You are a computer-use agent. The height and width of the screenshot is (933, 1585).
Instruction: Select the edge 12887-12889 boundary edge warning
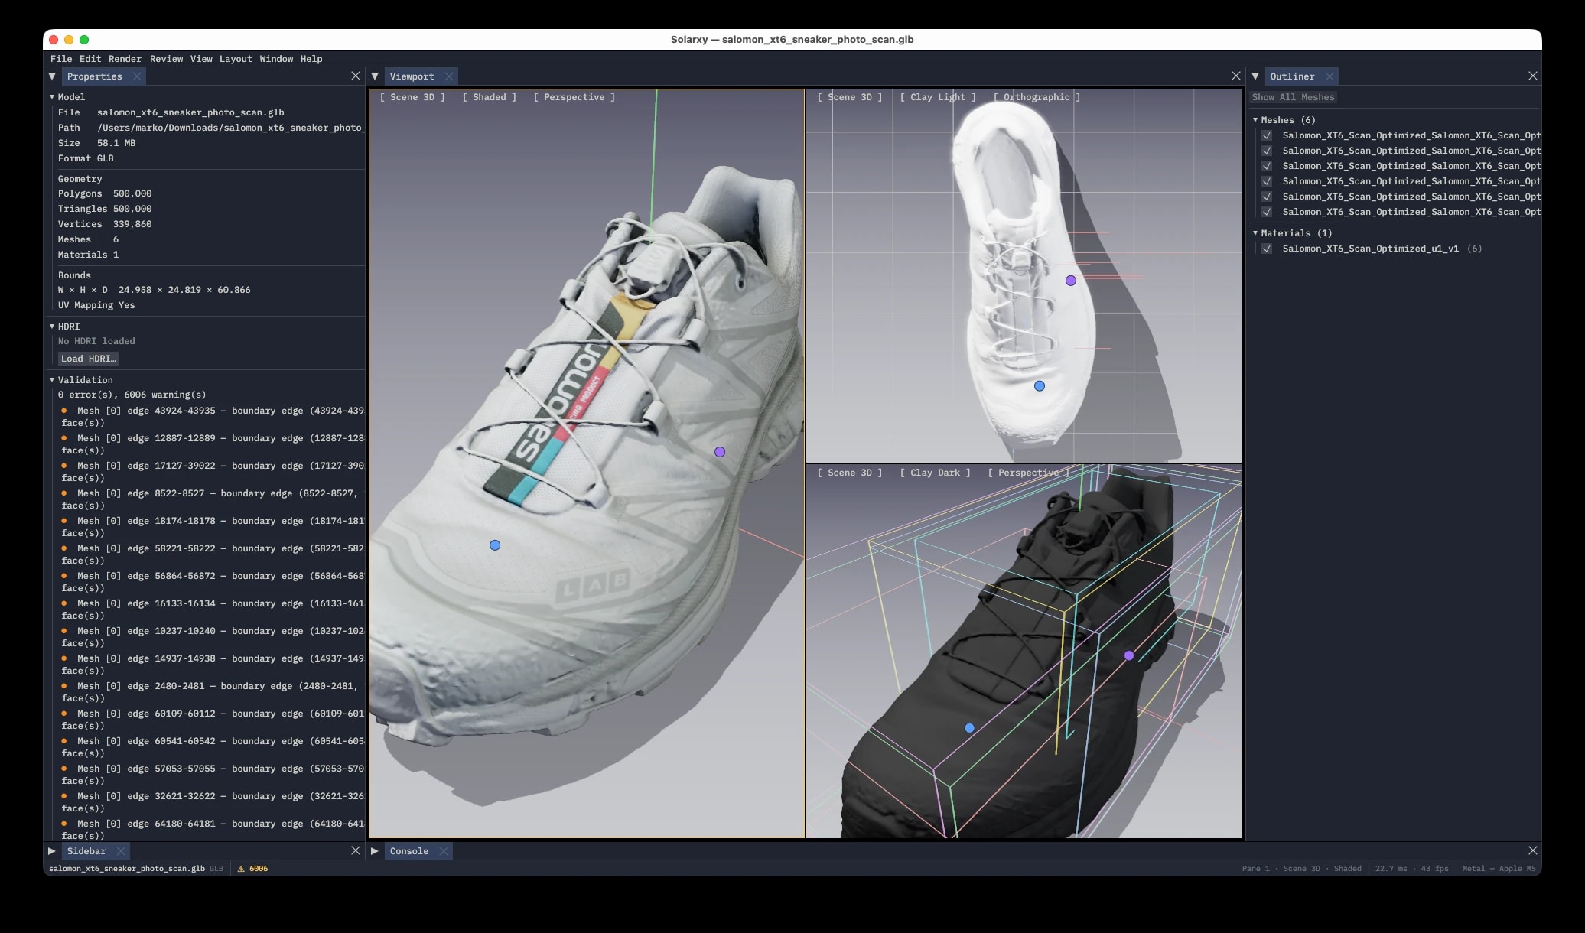point(213,444)
